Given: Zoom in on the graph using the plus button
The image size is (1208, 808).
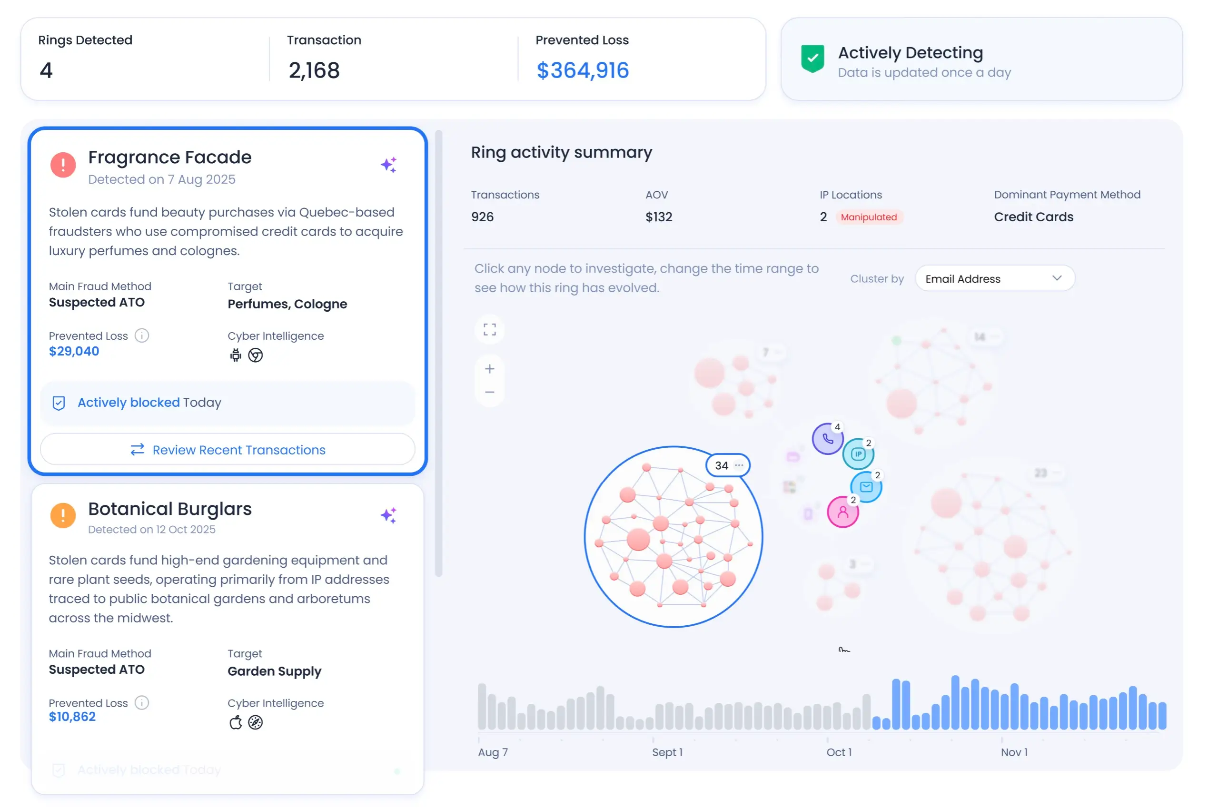Looking at the screenshot, I should (x=489, y=368).
